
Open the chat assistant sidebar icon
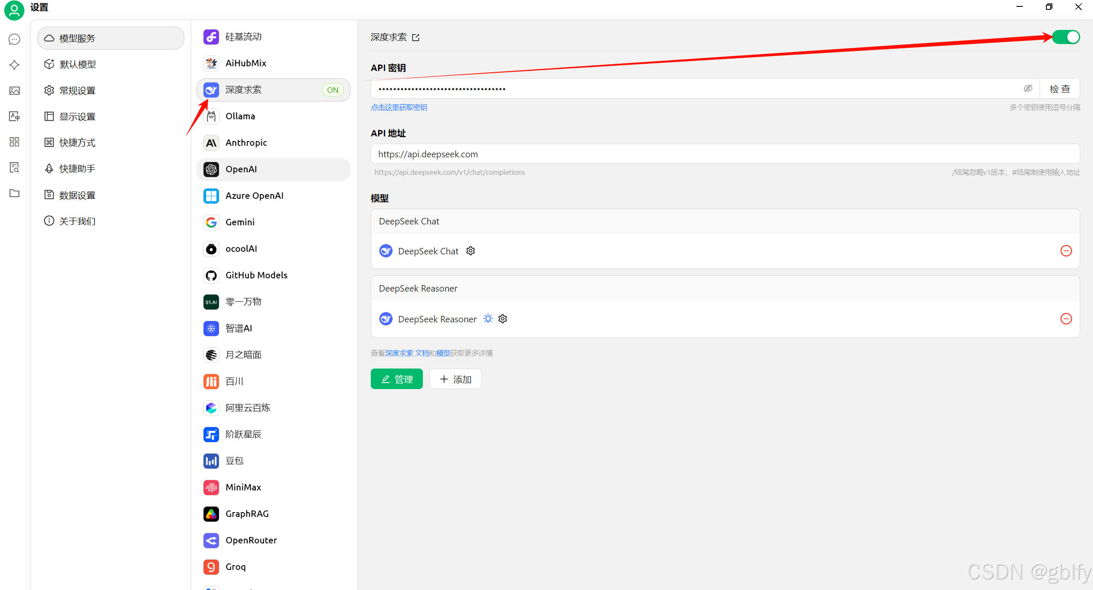pyautogui.click(x=14, y=39)
